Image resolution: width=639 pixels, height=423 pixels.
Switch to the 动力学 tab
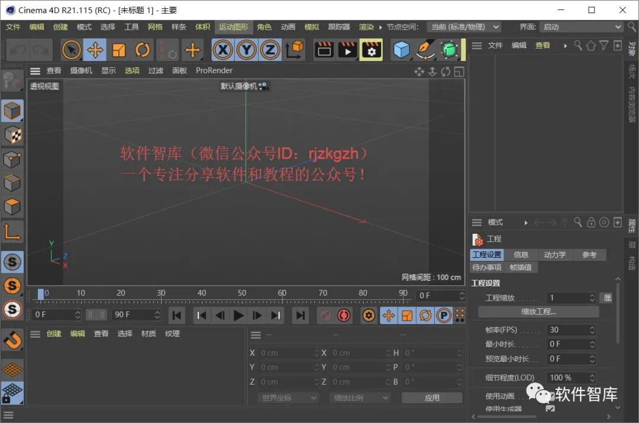pyautogui.click(x=554, y=255)
